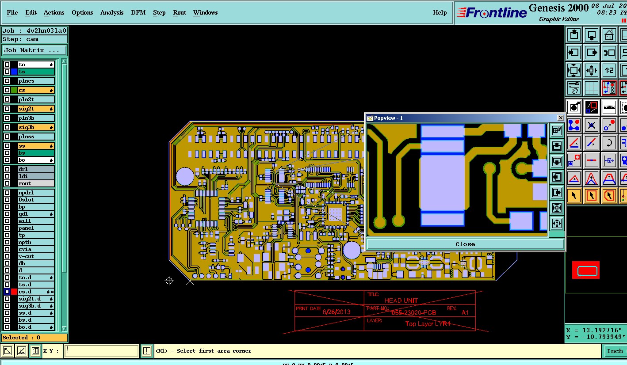Click the layer list scroll-up arrow
The image size is (627, 365).
(64, 61)
